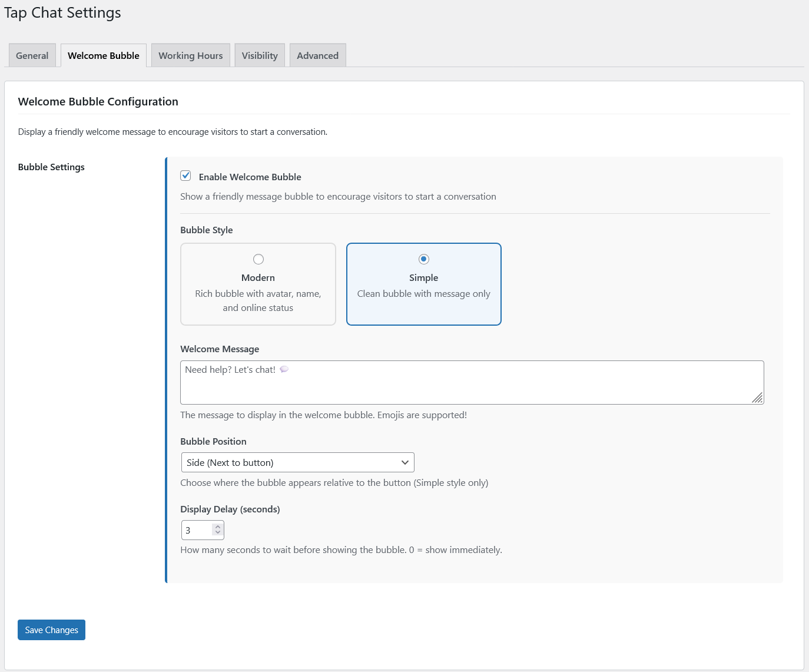Switch to the Working Hours tab

[x=190, y=55]
